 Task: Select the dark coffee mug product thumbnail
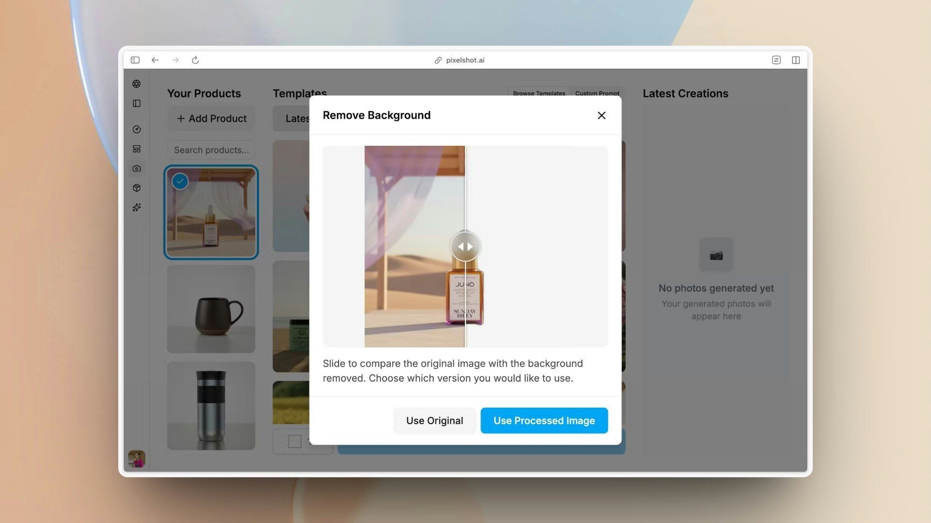click(211, 309)
